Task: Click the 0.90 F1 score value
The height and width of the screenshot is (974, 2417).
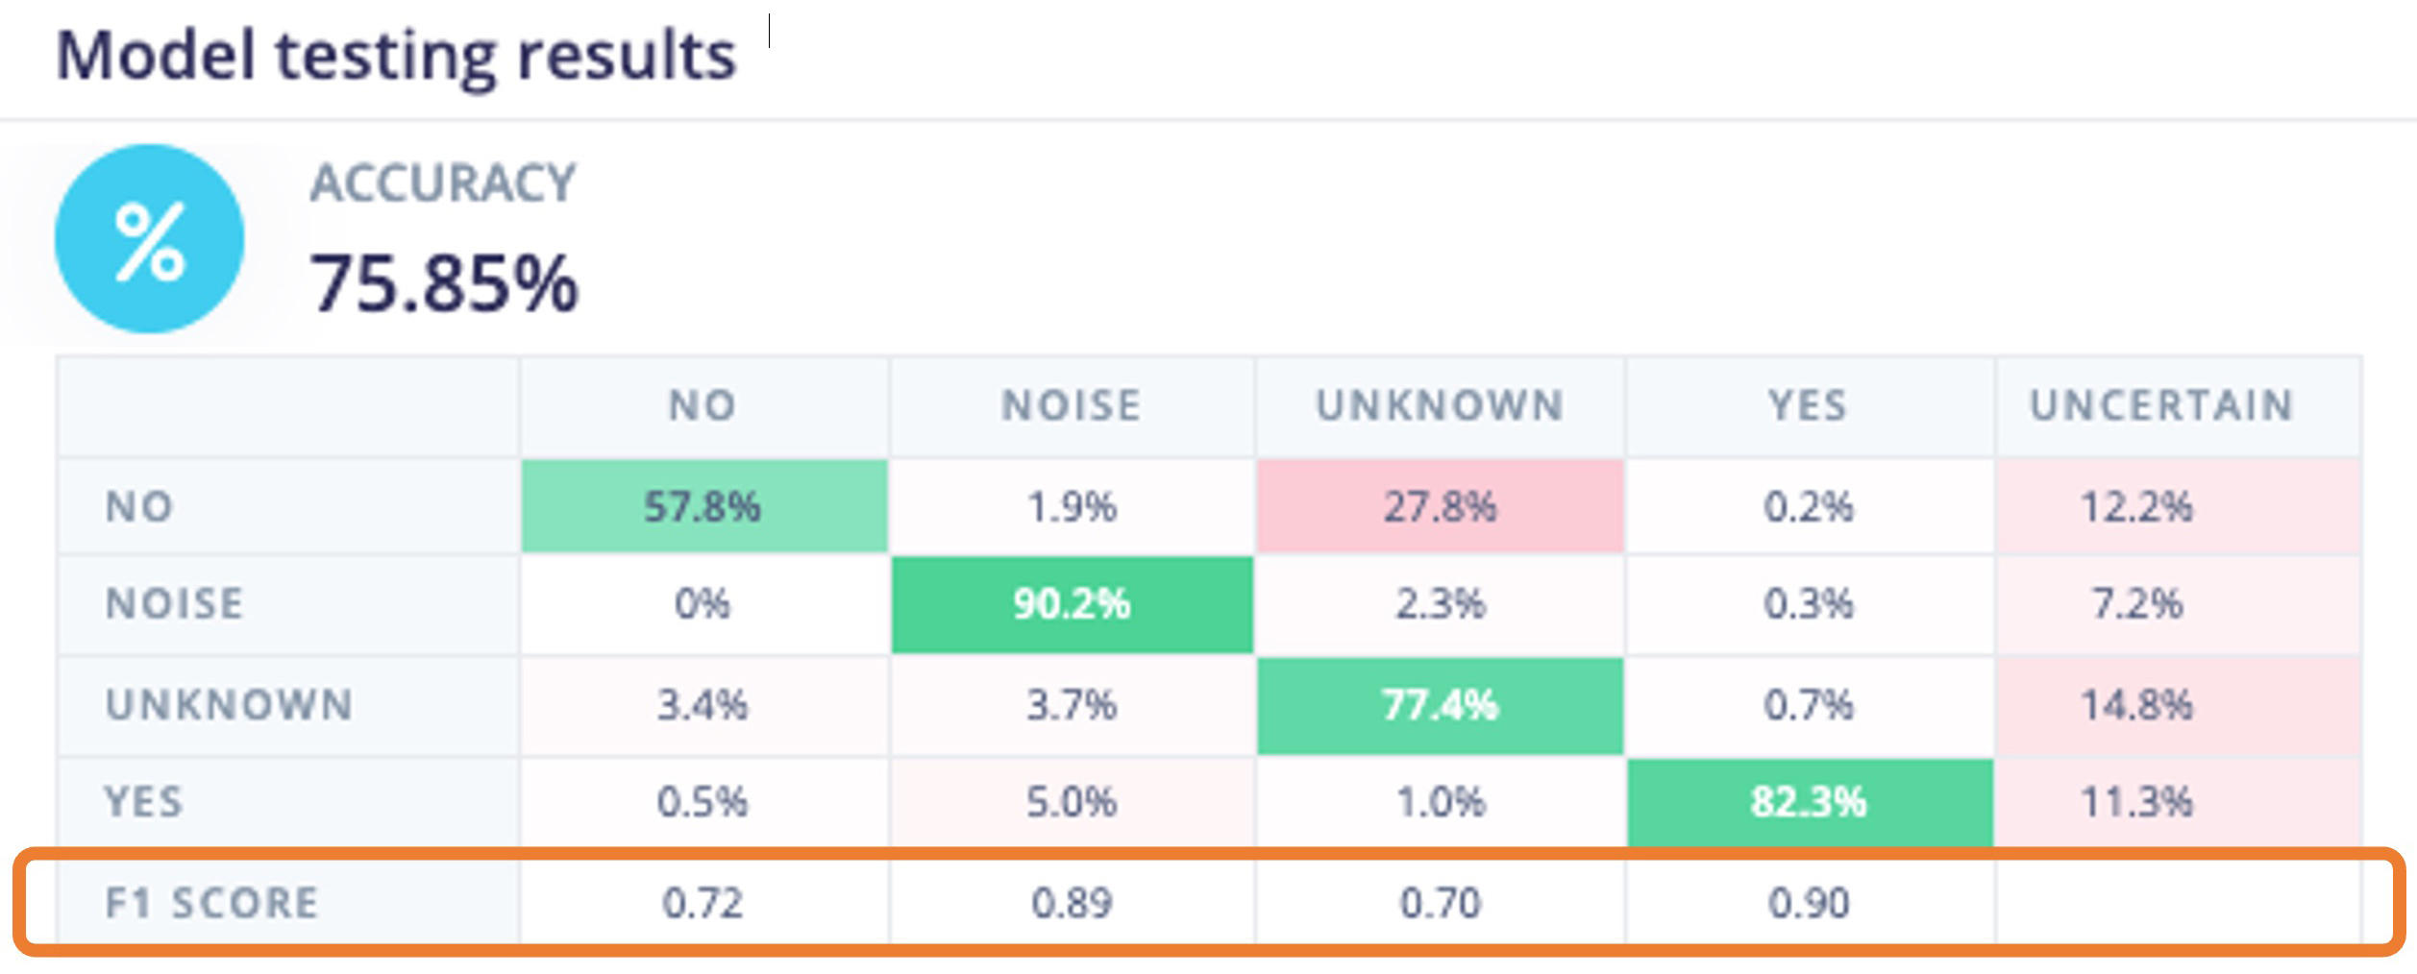Action: pos(1808,903)
